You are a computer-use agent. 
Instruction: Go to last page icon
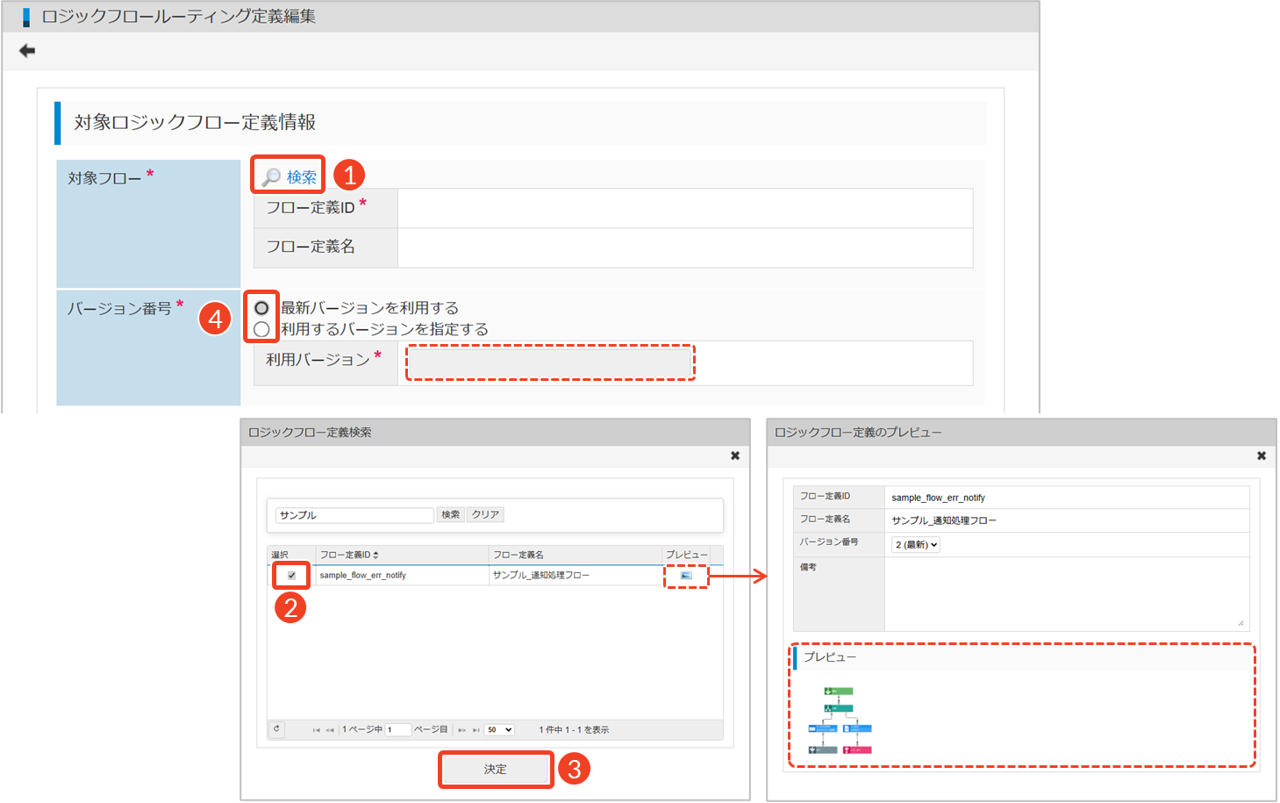point(476,730)
